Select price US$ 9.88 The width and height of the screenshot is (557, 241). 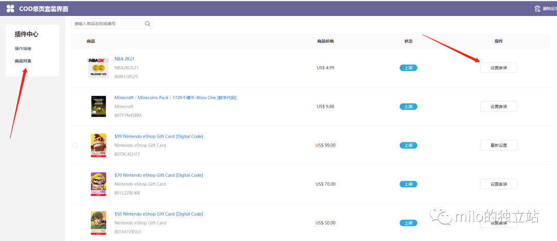(x=325, y=106)
